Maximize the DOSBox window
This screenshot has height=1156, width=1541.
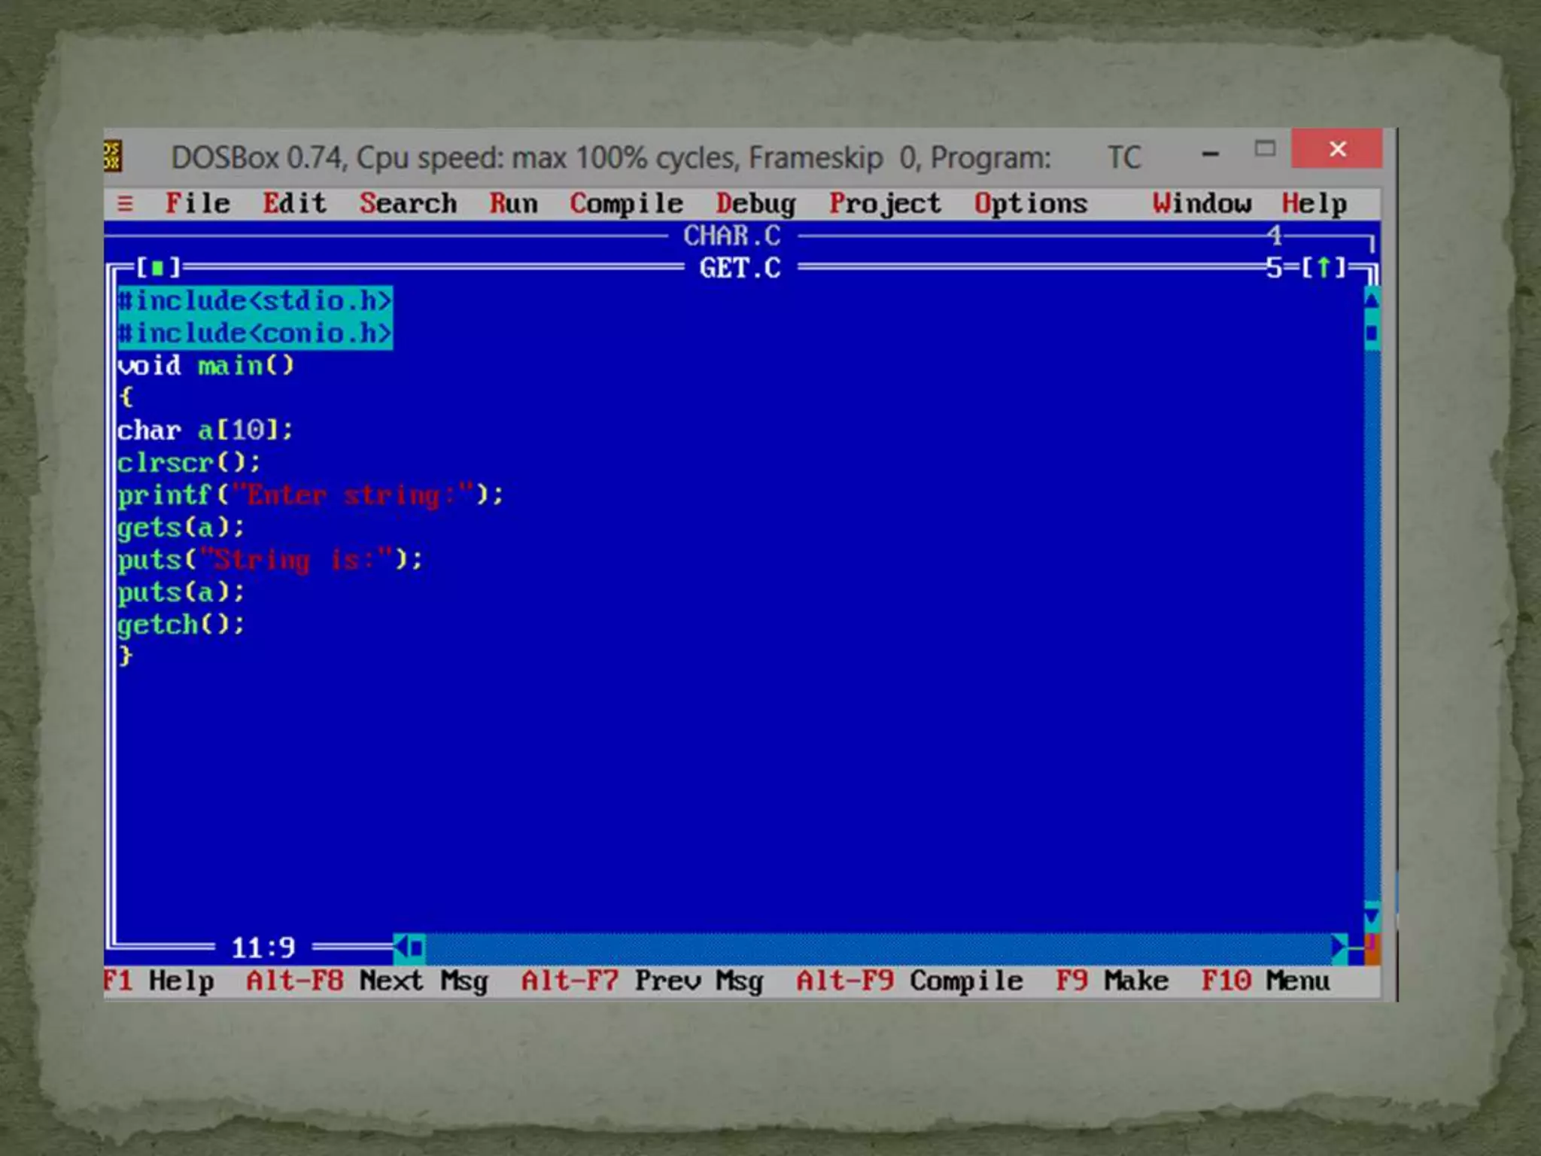pyautogui.click(x=1265, y=149)
